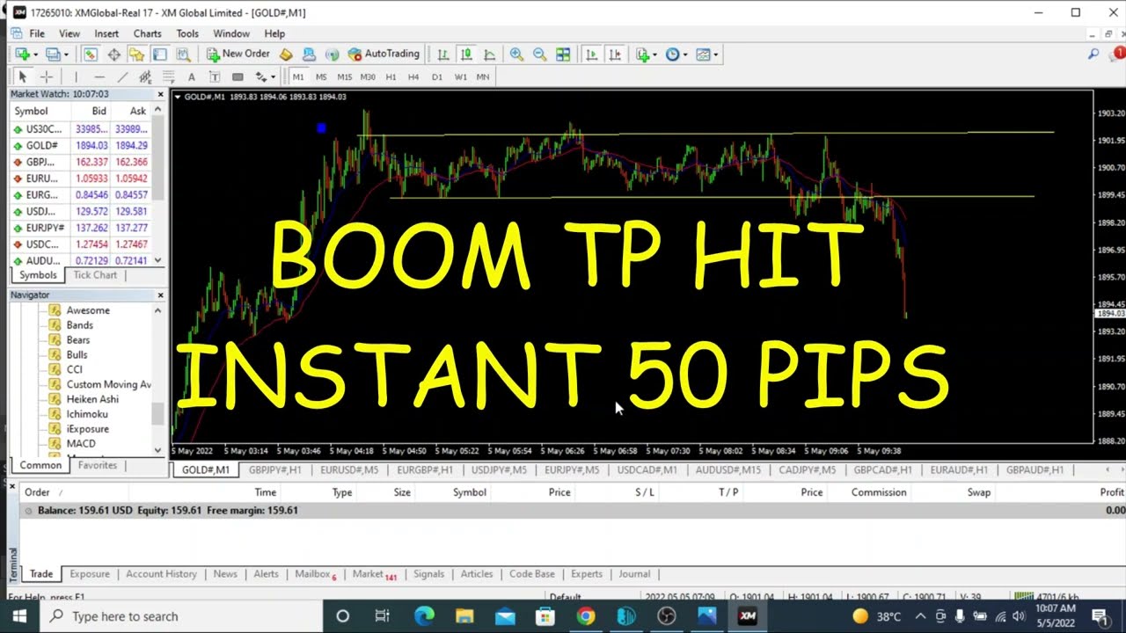
Task: Draw a vertical line tool
Action: point(76,77)
